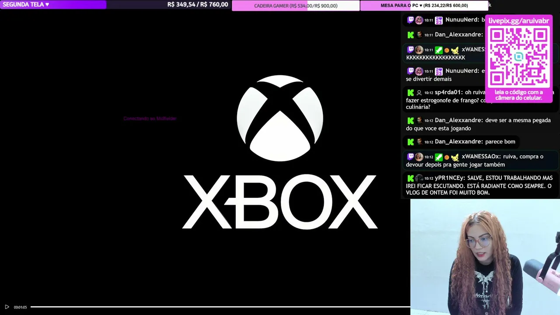Click the pink livepix QR code
Screen dimensions: 560x315
(x=519, y=57)
